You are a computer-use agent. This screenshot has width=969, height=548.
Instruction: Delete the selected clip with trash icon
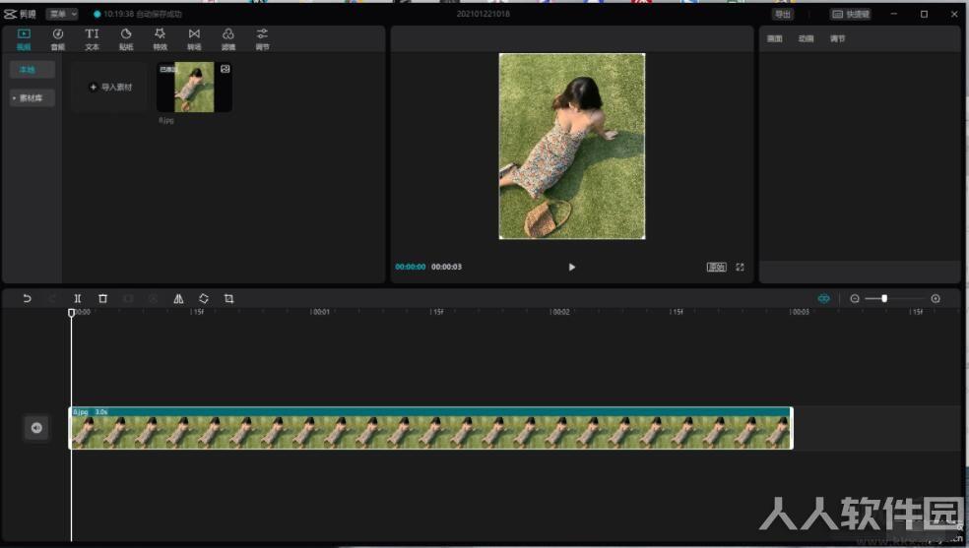pos(102,299)
